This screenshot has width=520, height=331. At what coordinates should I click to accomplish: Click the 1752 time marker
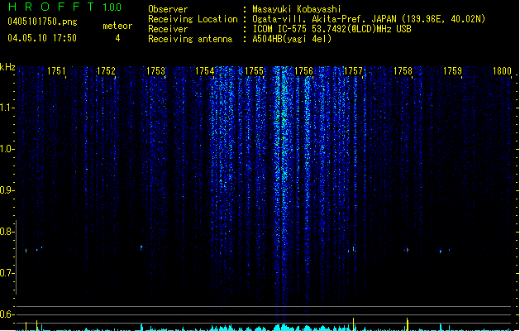coord(106,71)
